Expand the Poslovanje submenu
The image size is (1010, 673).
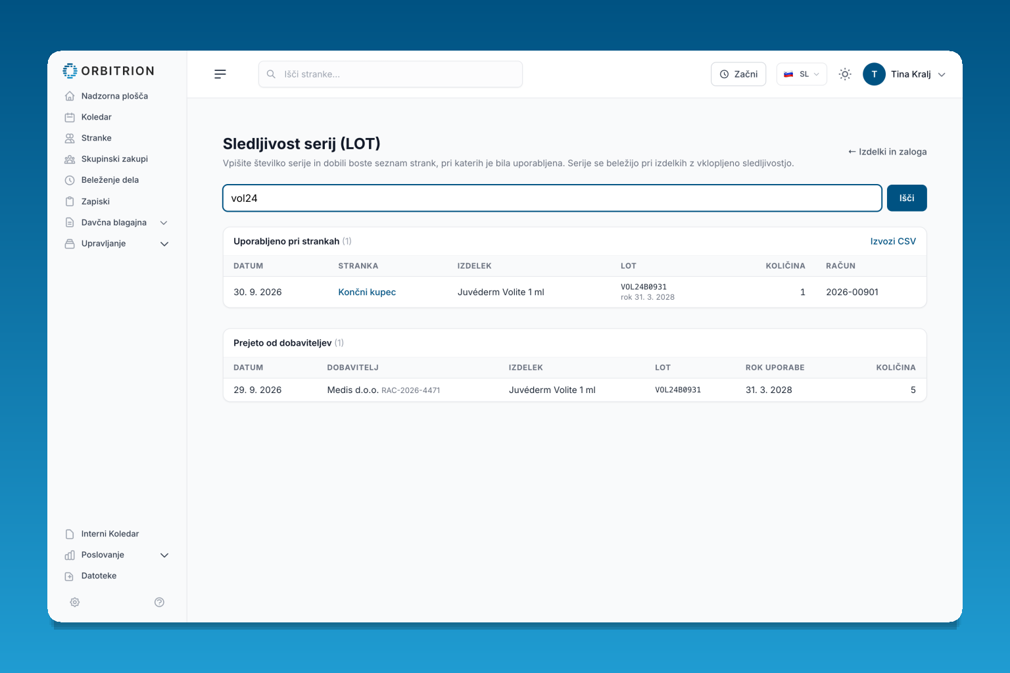point(164,555)
